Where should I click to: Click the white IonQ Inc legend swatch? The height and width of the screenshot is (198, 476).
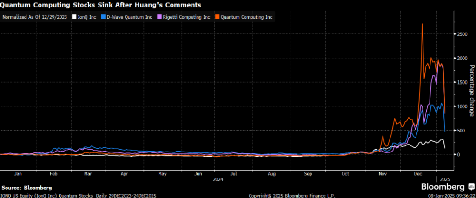73,17
